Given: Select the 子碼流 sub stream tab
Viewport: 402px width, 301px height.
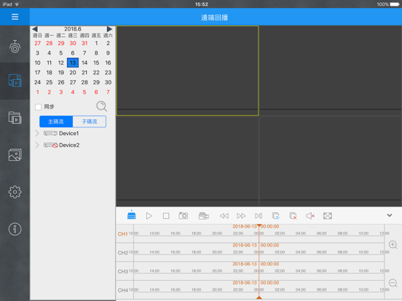Looking at the screenshot, I should tap(90, 121).
